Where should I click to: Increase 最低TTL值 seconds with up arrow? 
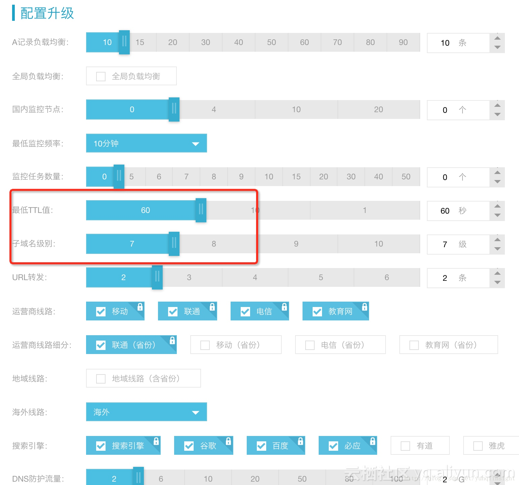pyautogui.click(x=497, y=206)
